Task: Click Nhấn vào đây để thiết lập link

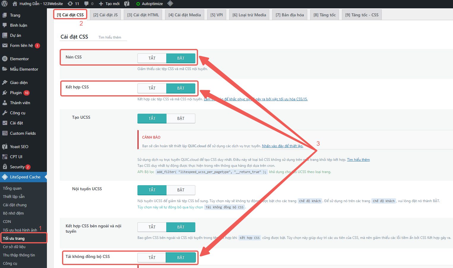Action: 282,146
